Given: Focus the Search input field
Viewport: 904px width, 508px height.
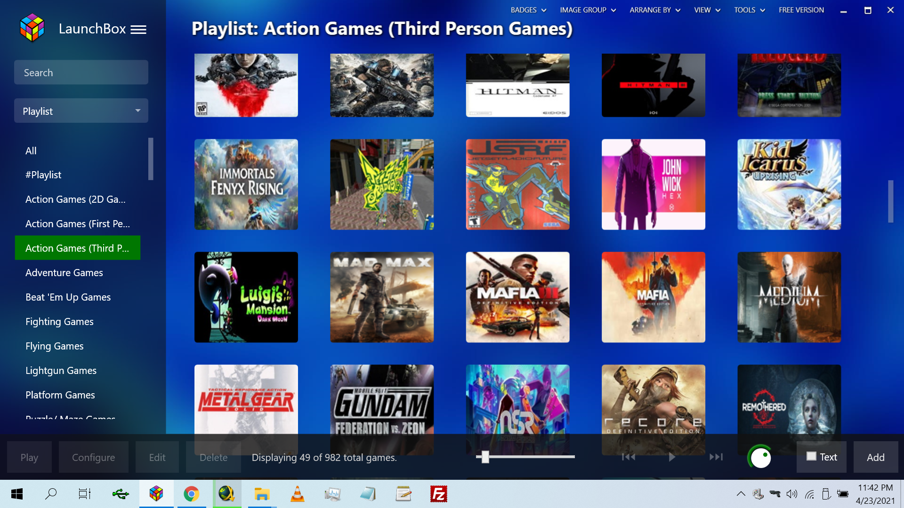Looking at the screenshot, I should coord(81,72).
